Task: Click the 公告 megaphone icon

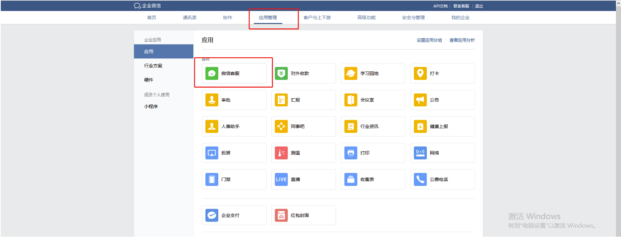Action: tap(420, 100)
